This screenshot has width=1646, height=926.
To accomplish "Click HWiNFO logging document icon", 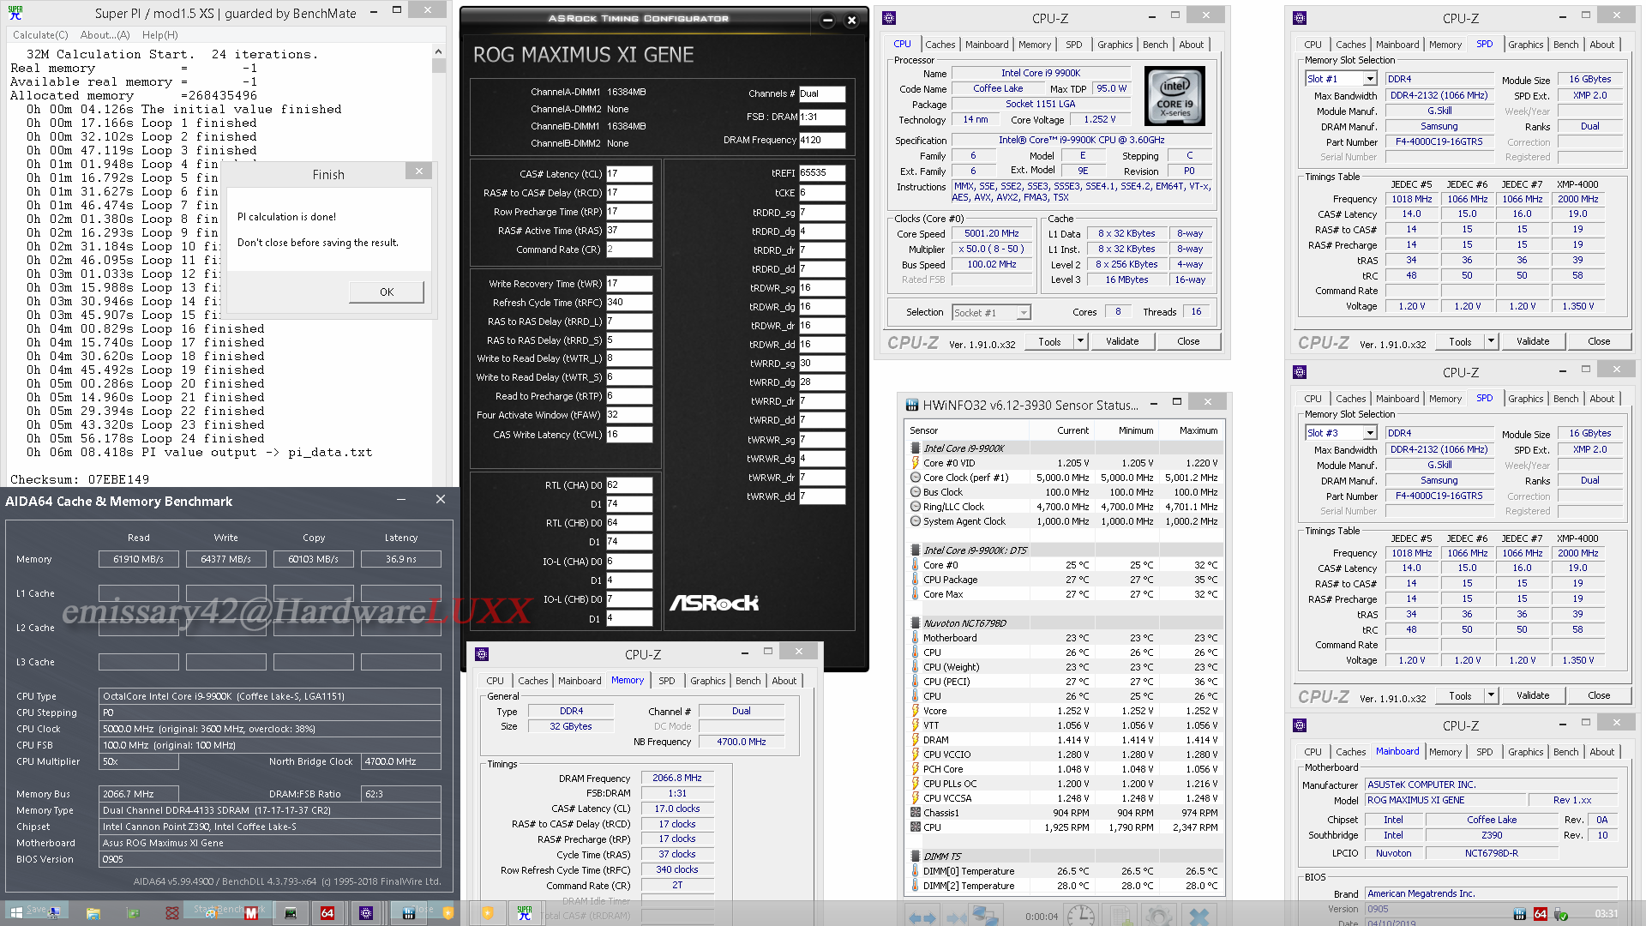I will [1120, 916].
